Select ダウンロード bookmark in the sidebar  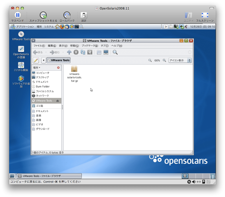pos(46,129)
